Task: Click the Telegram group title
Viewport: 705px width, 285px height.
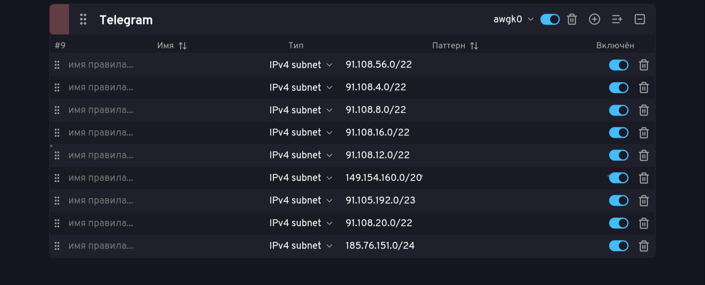Action: click(126, 20)
